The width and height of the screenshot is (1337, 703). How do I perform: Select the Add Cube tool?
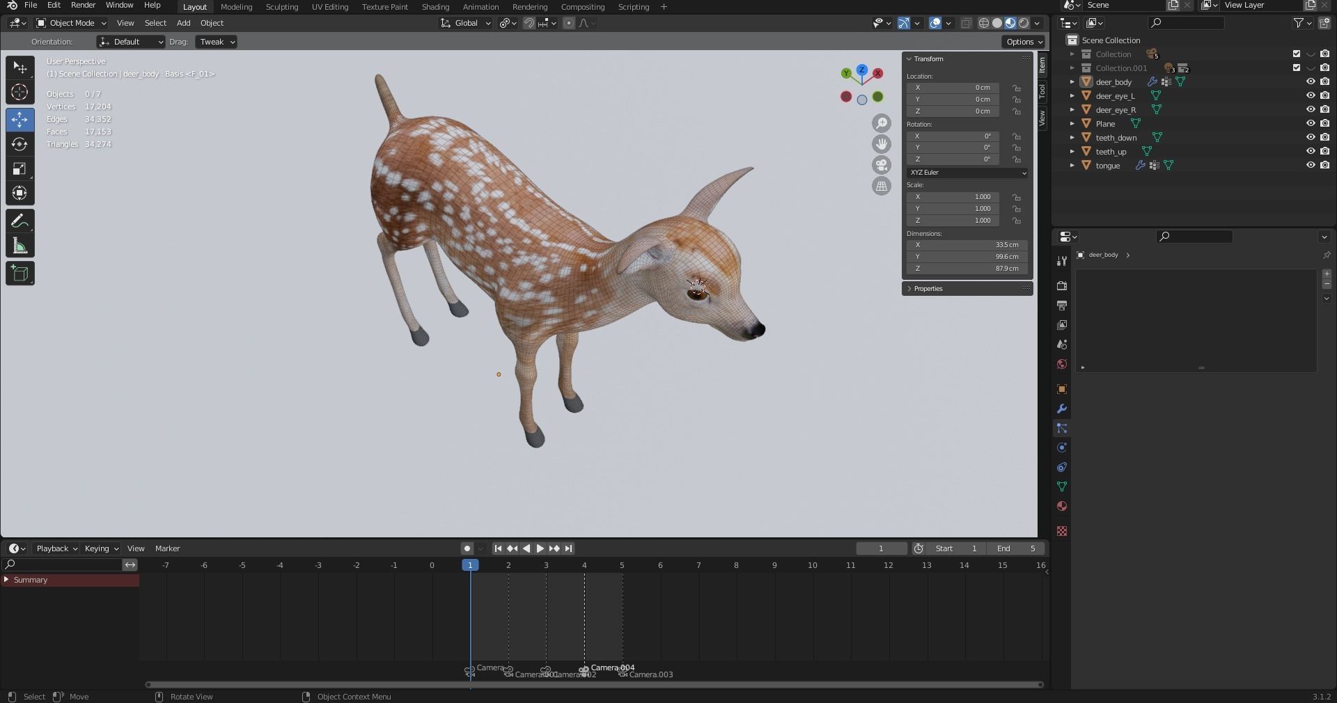19,274
